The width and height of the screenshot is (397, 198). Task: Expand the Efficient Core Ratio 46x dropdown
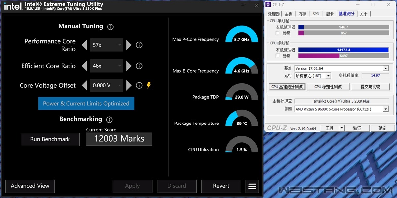tap(107, 66)
